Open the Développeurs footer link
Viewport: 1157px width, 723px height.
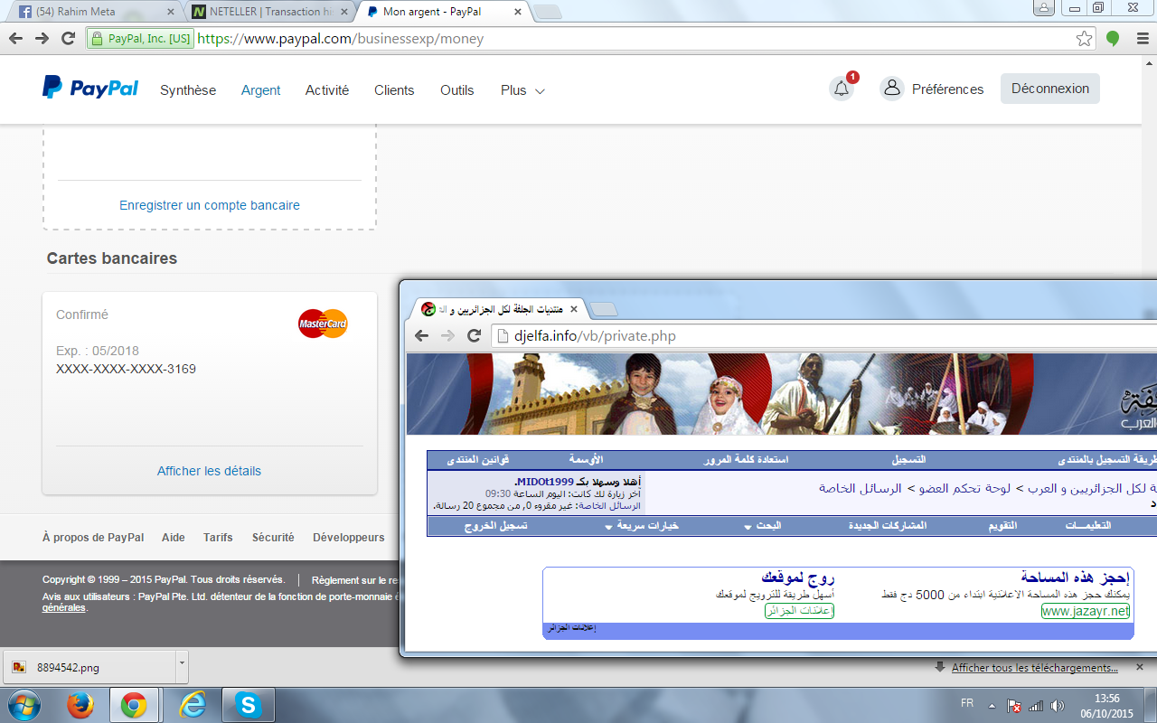click(349, 537)
